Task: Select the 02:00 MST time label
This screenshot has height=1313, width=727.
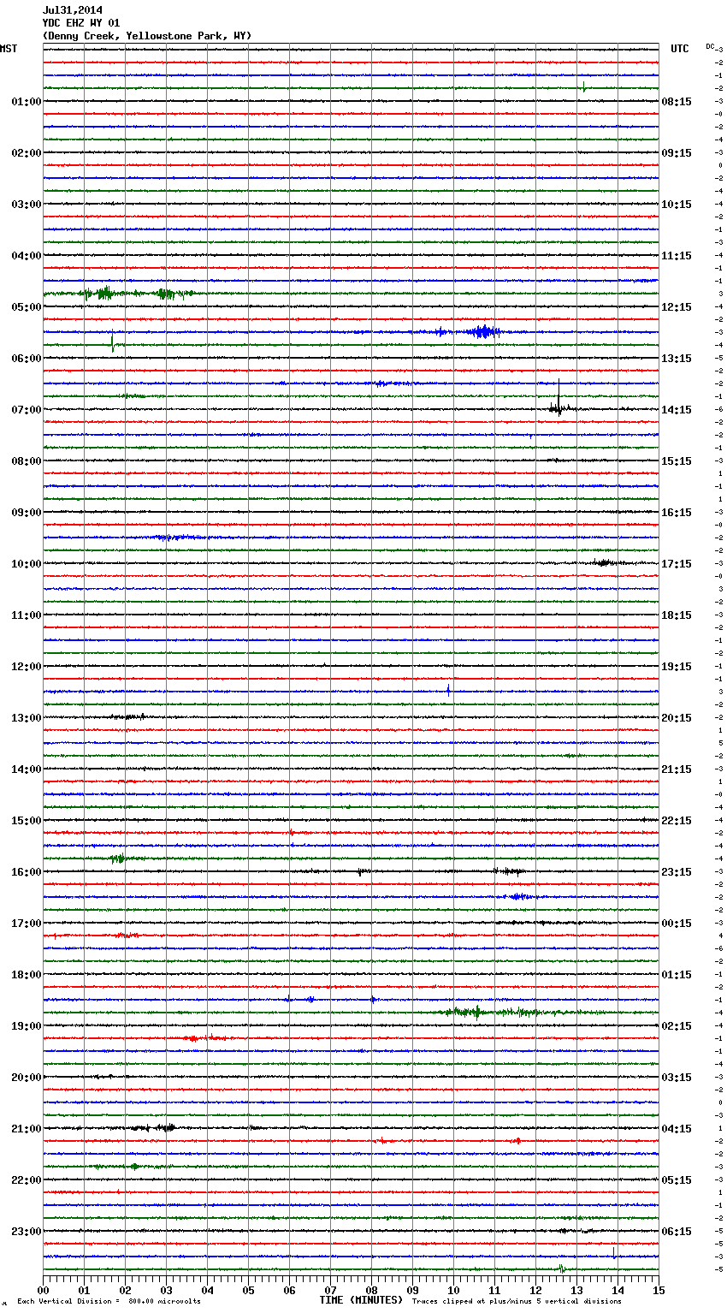Action: pos(27,153)
